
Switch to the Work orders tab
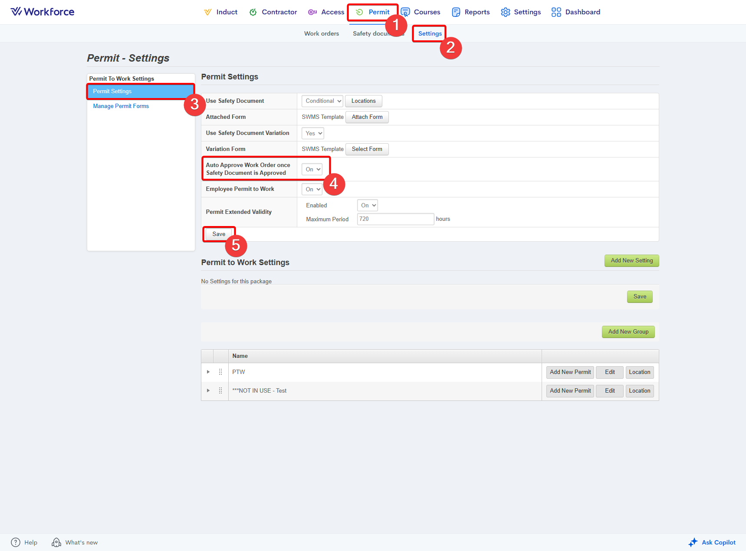pos(321,33)
